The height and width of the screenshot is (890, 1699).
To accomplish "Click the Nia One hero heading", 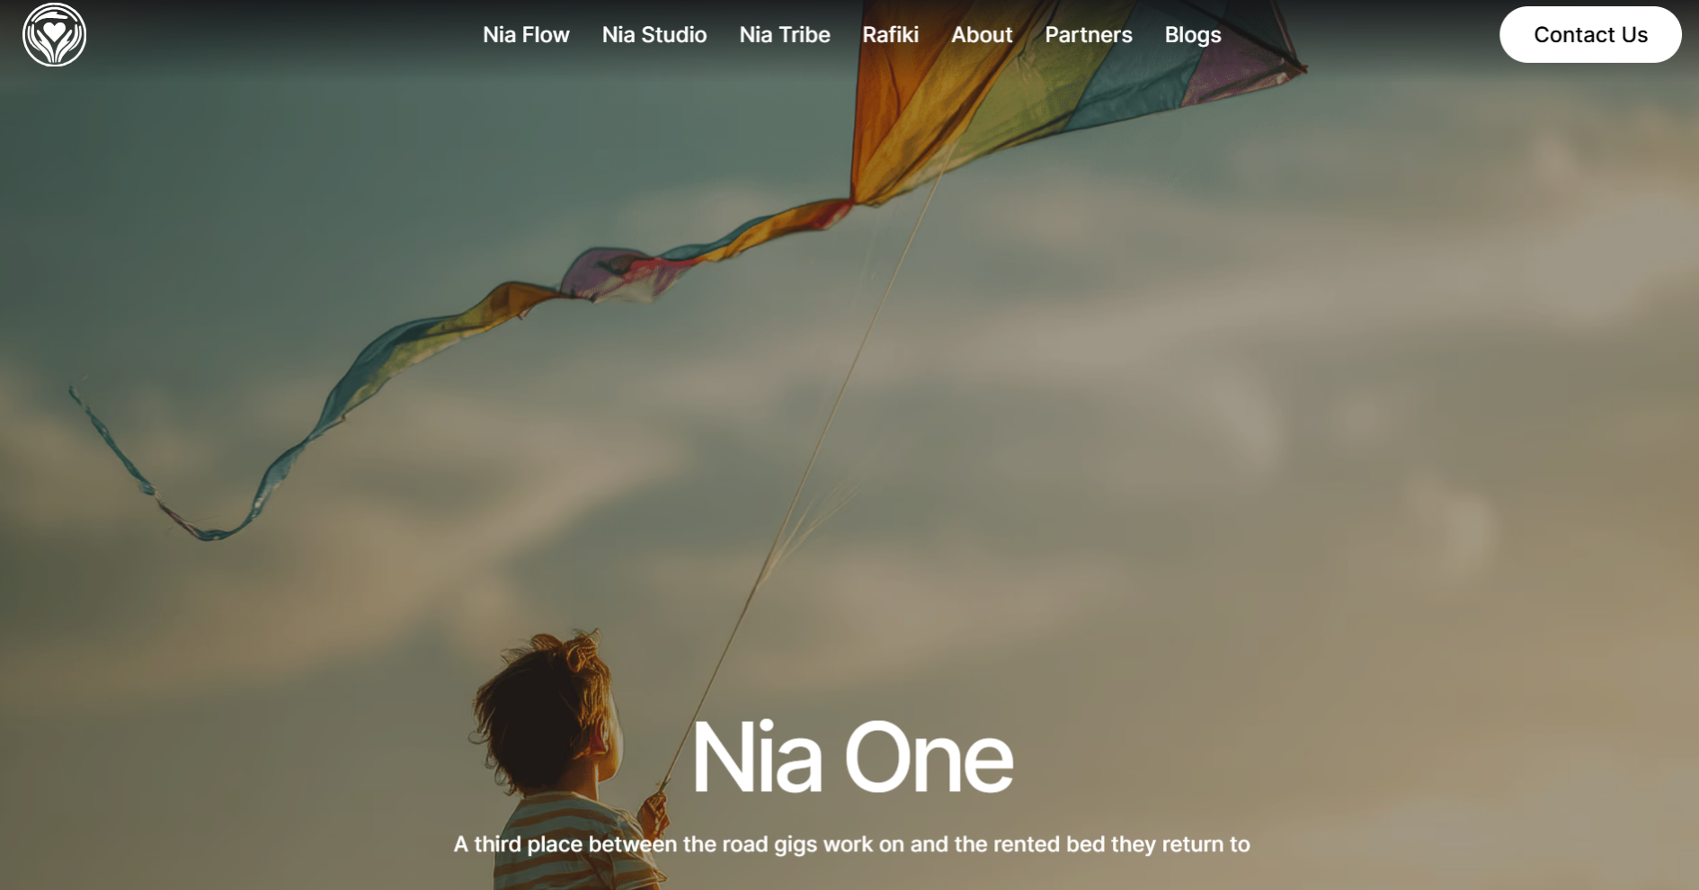I will [x=852, y=758].
